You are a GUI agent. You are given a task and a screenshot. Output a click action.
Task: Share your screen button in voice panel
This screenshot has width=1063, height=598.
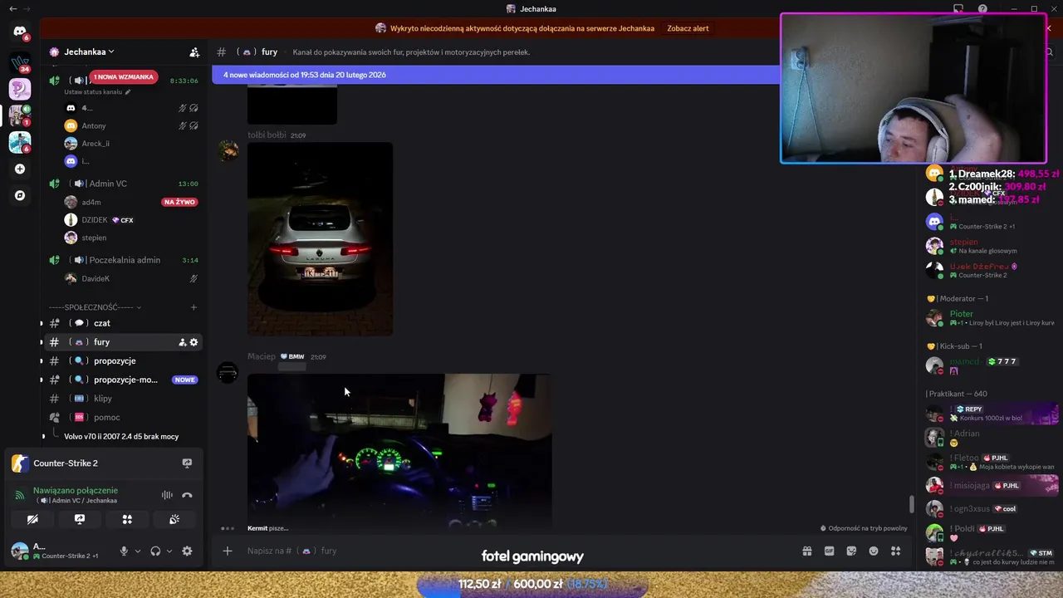click(80, 519)
